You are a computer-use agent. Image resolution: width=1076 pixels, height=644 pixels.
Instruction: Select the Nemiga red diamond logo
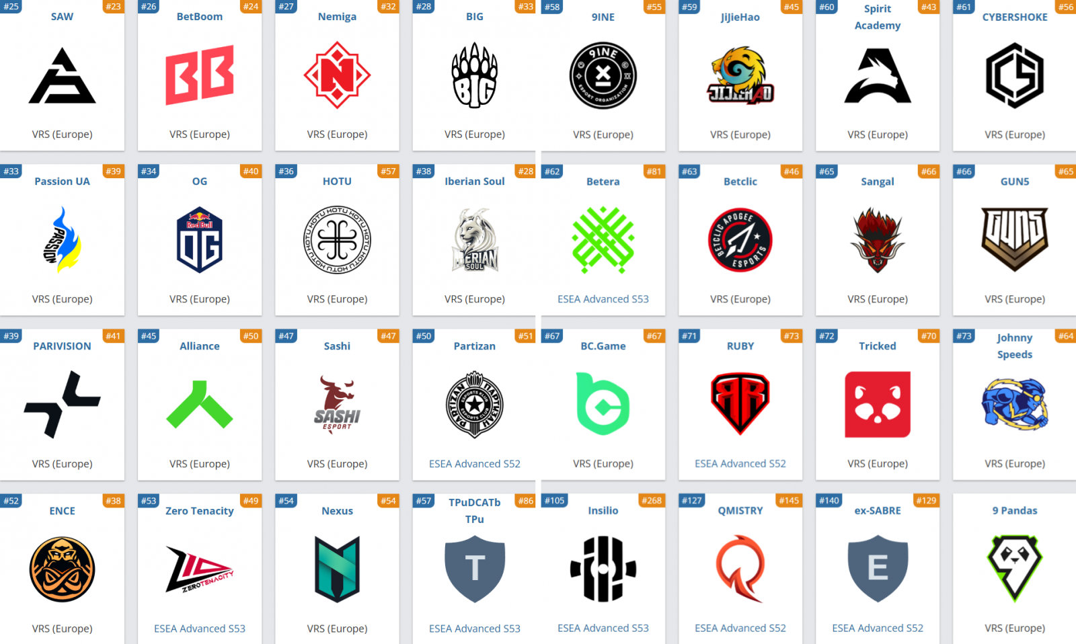click(337, 75)
